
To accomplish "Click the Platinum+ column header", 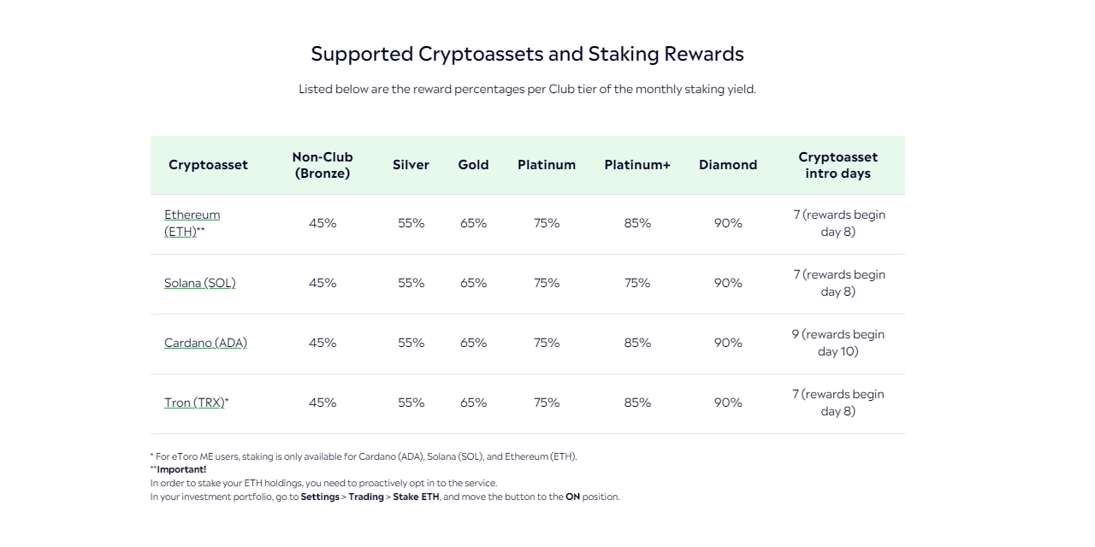I will coord(637,165).
